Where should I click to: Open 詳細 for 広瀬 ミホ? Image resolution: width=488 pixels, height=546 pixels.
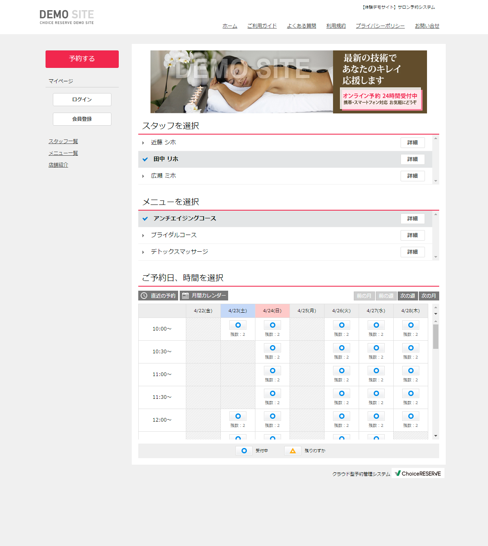click(x=413, y=176)
